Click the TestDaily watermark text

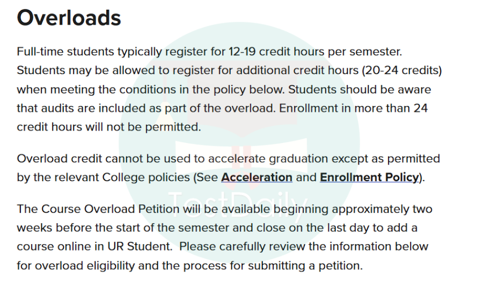click(238, 204)
